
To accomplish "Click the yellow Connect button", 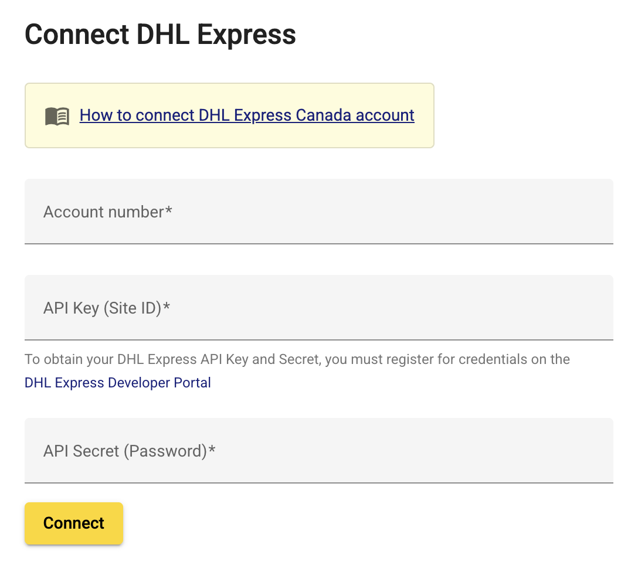I will [x=74, y=523].
